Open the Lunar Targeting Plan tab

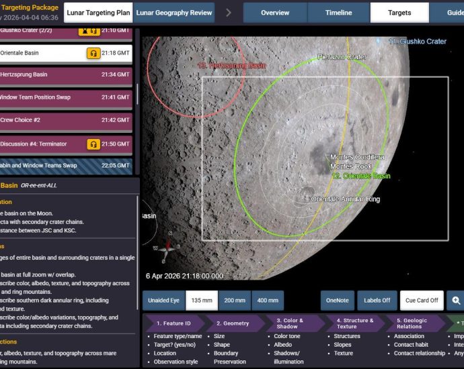98,13
